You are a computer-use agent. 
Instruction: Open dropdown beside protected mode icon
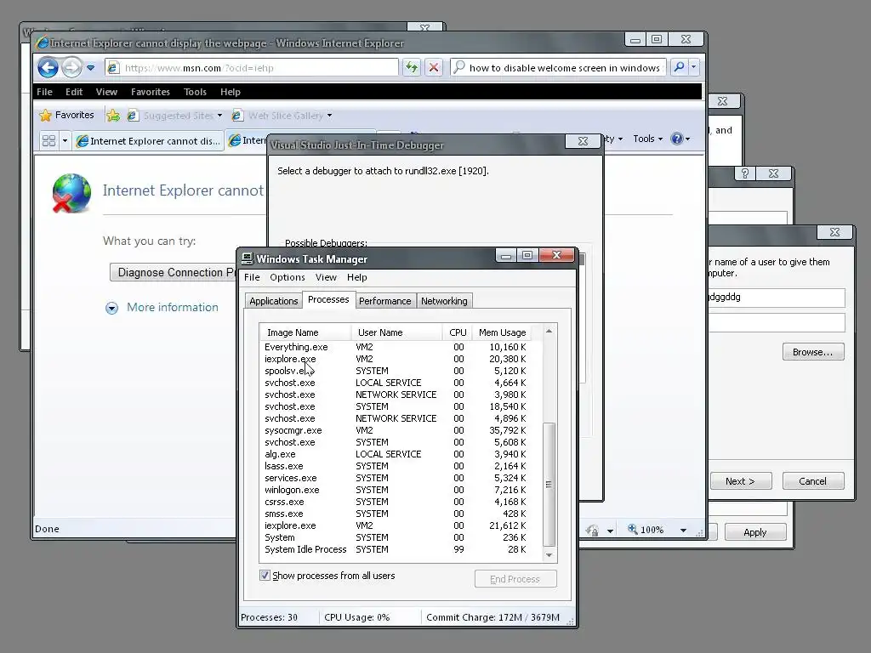[x=610, y=531]
